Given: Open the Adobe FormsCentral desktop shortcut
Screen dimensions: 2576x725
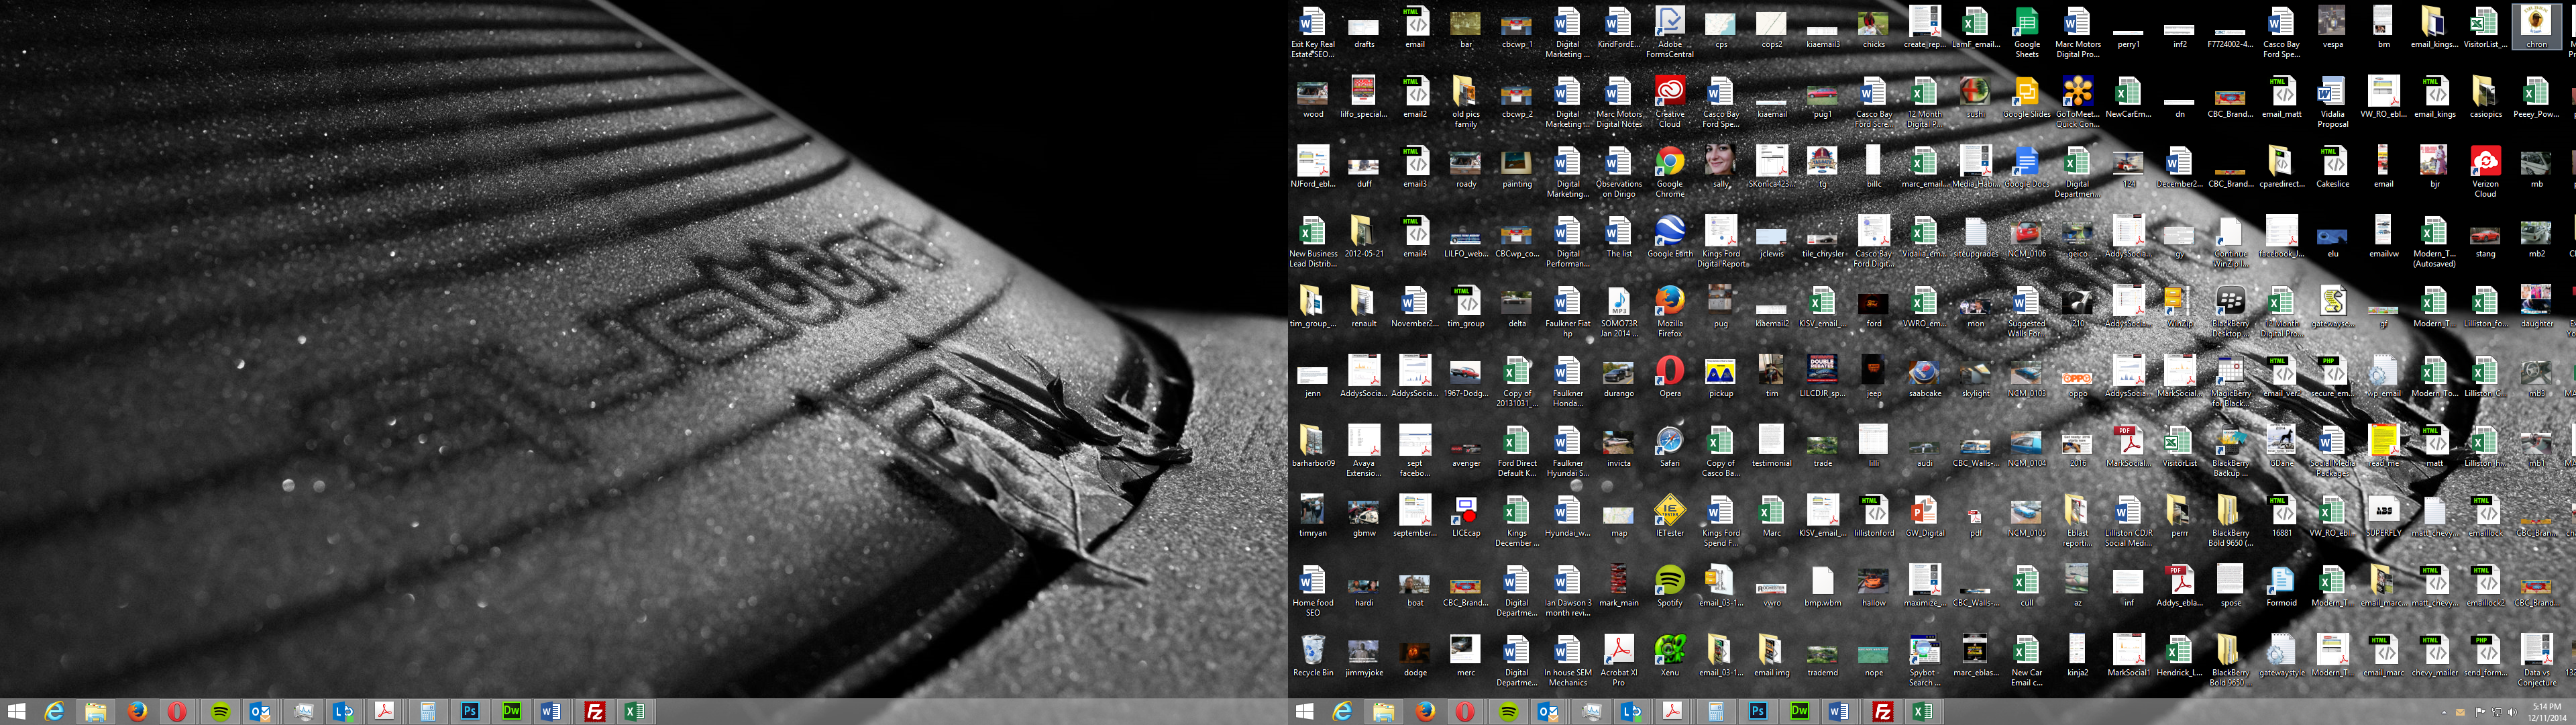Looking at the screenshot, I should (x=1669, y=32).
